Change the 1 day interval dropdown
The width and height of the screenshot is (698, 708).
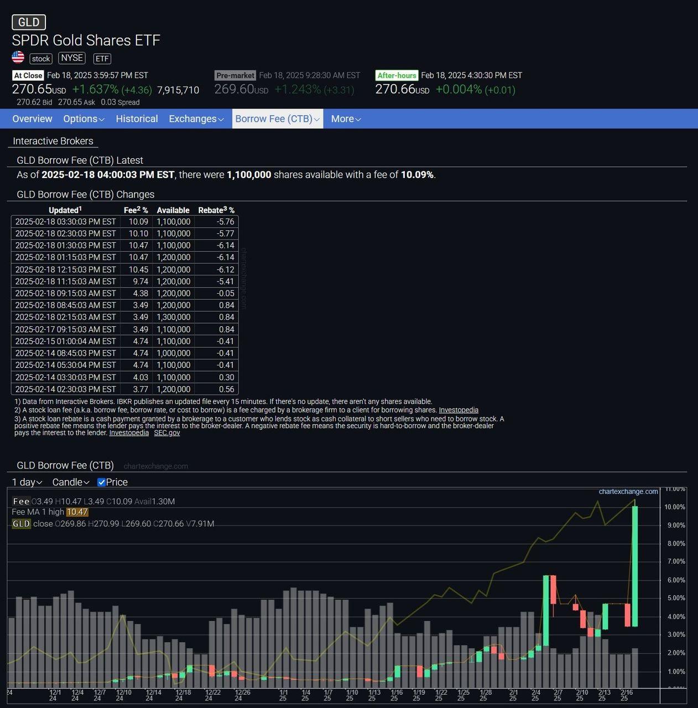pyautogui.click(x=27, y=482)
